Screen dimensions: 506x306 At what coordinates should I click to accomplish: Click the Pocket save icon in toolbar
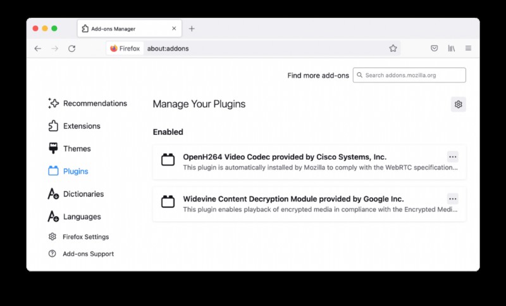coord(435,48)
